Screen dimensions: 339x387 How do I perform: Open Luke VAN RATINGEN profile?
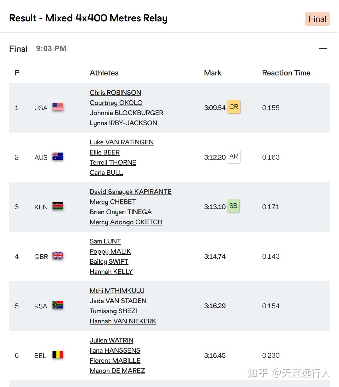pyautogui.click(x=122, y=142)
